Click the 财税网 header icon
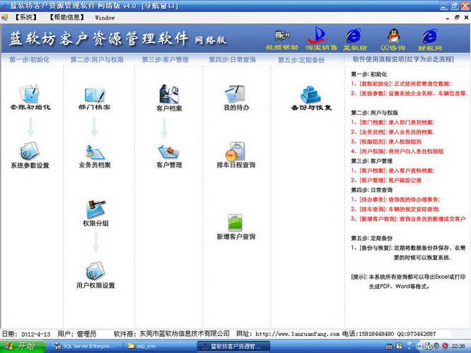This screenshot has width=471, height=353. 429,40
